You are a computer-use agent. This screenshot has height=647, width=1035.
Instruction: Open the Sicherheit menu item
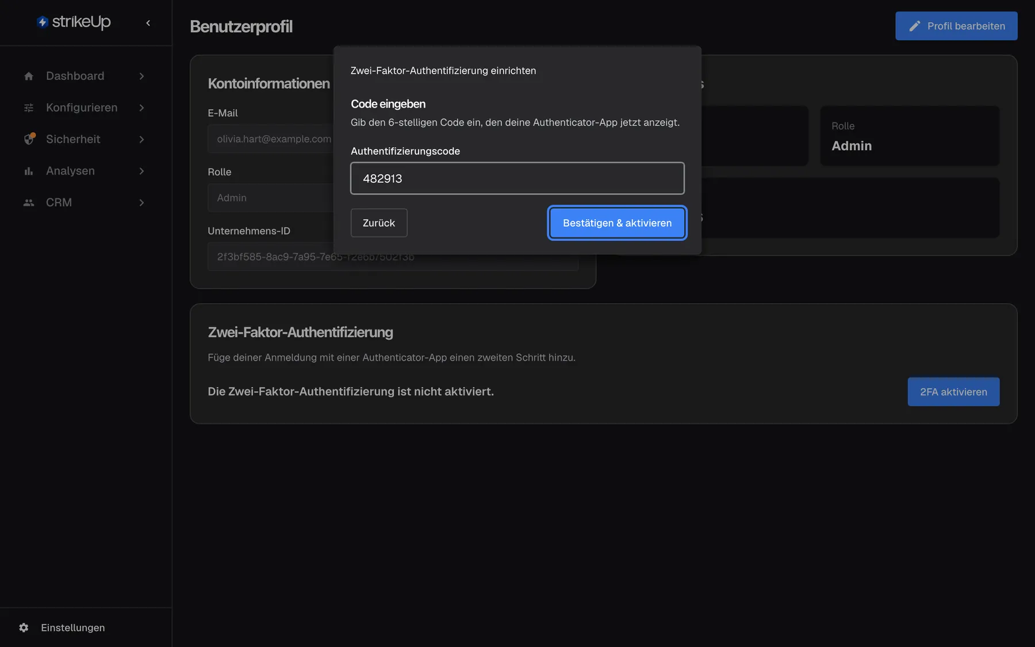pos(85,139)
